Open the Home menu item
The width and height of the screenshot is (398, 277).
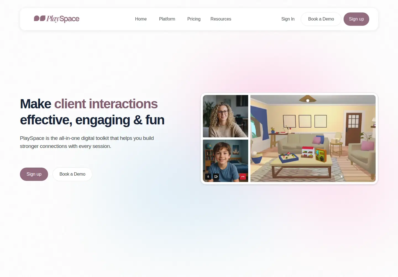coord(141,19)
